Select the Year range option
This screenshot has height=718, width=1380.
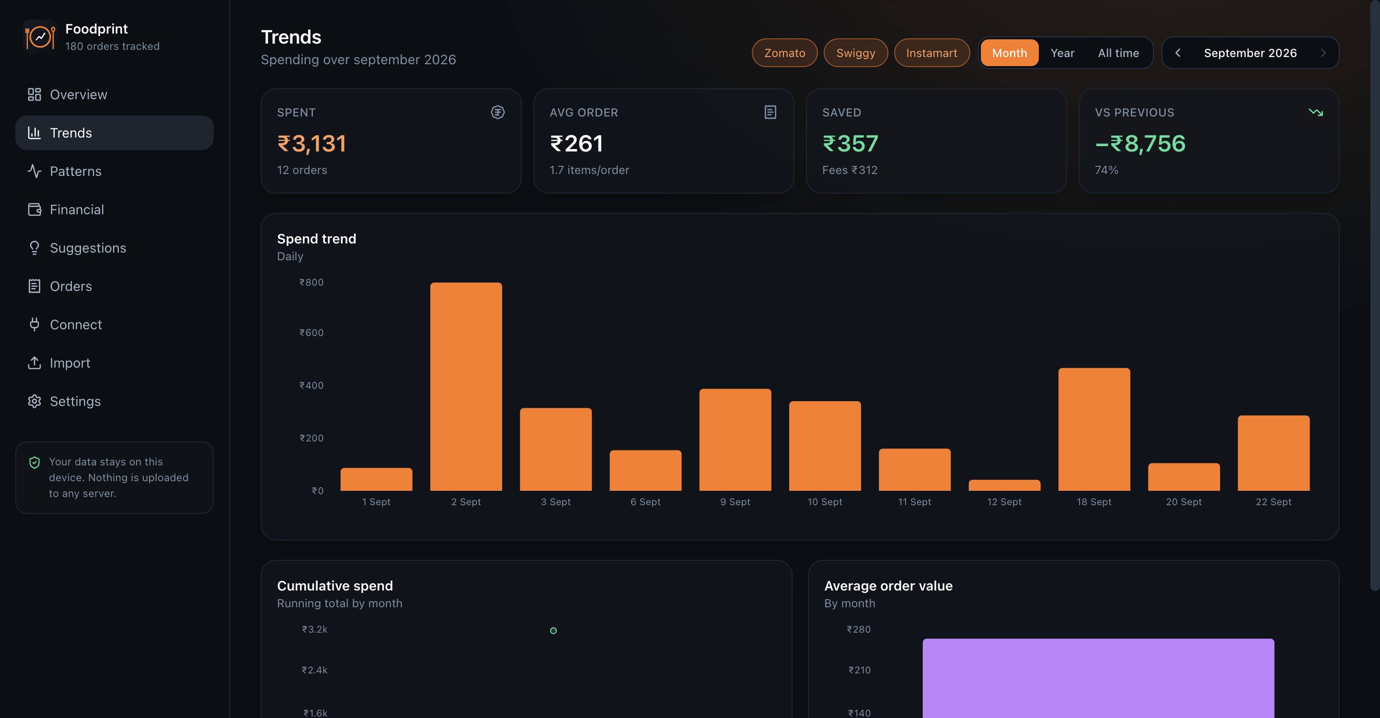coord(1062,53)
